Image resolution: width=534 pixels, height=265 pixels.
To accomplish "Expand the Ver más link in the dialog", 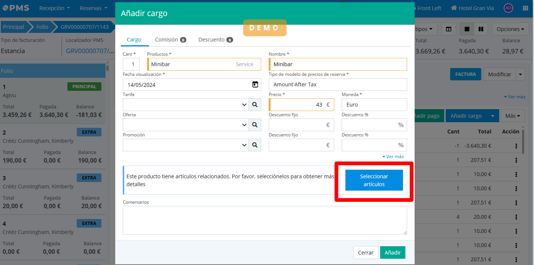I will [393, 157].
